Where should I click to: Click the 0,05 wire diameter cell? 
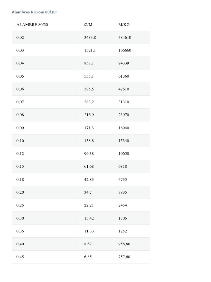point(20,76)
